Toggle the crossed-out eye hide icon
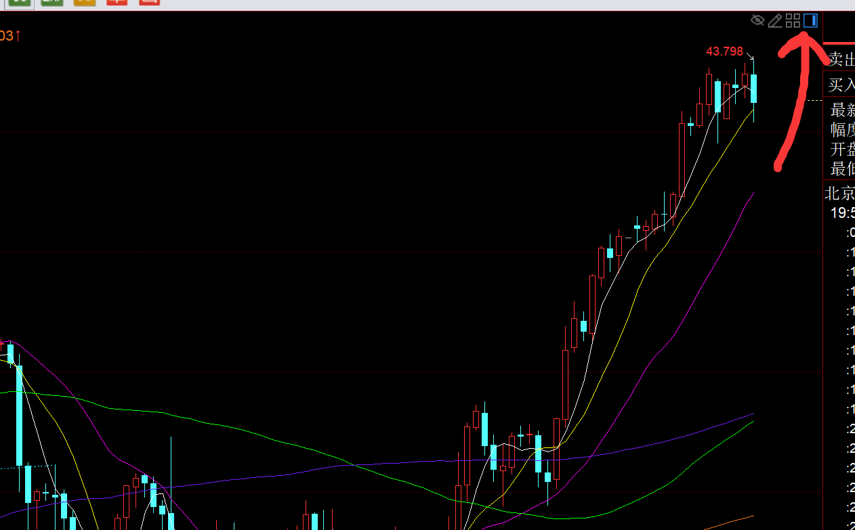855x530 pixels. 757,20
